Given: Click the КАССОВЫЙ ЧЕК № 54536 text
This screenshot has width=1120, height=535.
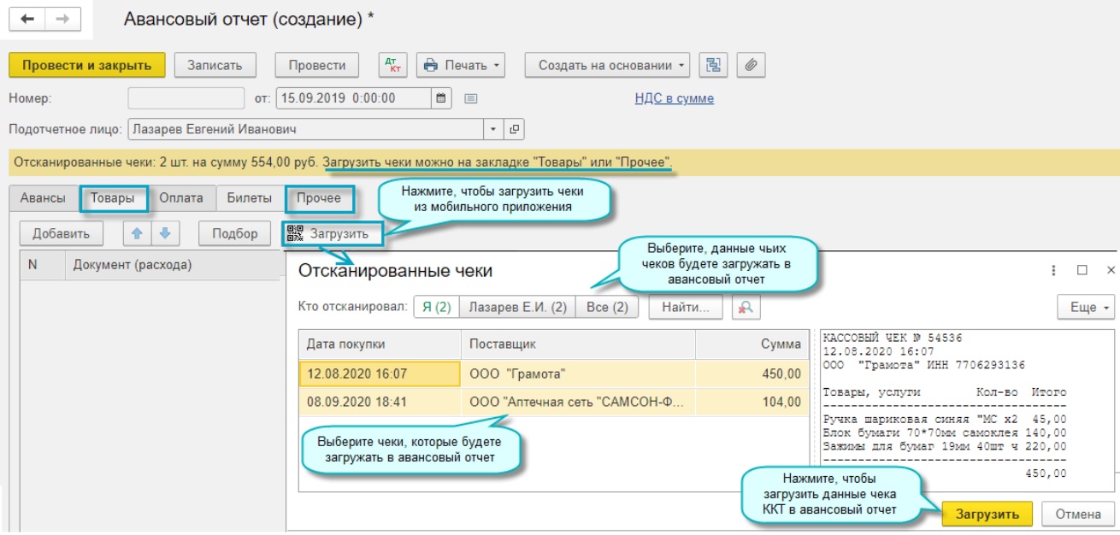Looking at the screenshot, I should point(893,338).
